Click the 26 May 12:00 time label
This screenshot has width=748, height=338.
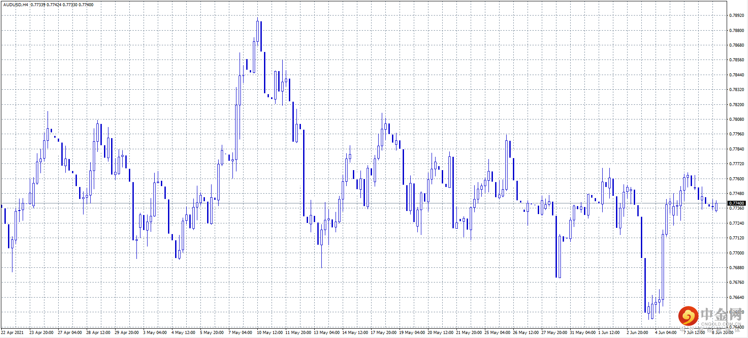(x=526, y=333)
